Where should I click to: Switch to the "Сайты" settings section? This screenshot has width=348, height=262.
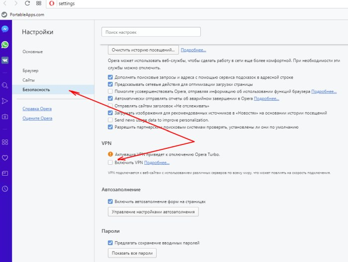coord(28,80)
